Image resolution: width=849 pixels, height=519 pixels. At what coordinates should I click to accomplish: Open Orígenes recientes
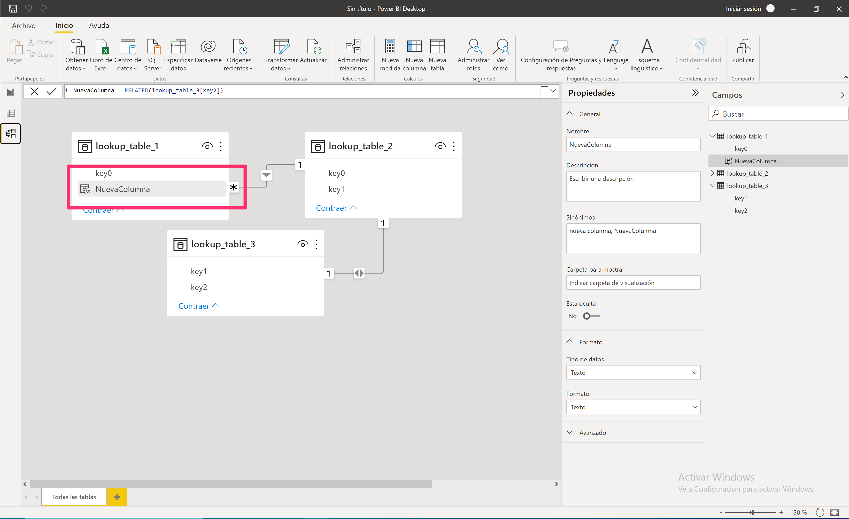pos(238,55)
